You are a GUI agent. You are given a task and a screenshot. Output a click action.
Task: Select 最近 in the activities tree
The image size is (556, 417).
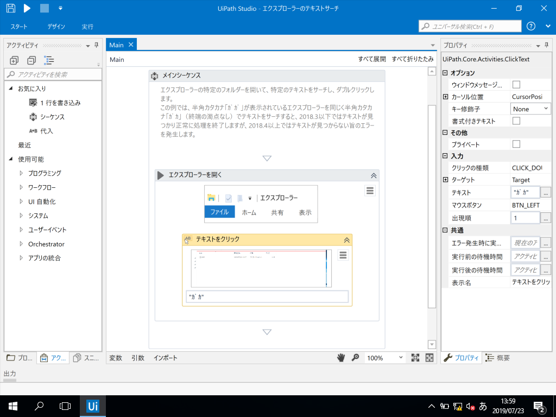[24, 145]
